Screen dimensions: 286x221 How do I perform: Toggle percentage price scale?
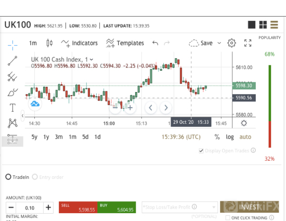click(217, 137)
